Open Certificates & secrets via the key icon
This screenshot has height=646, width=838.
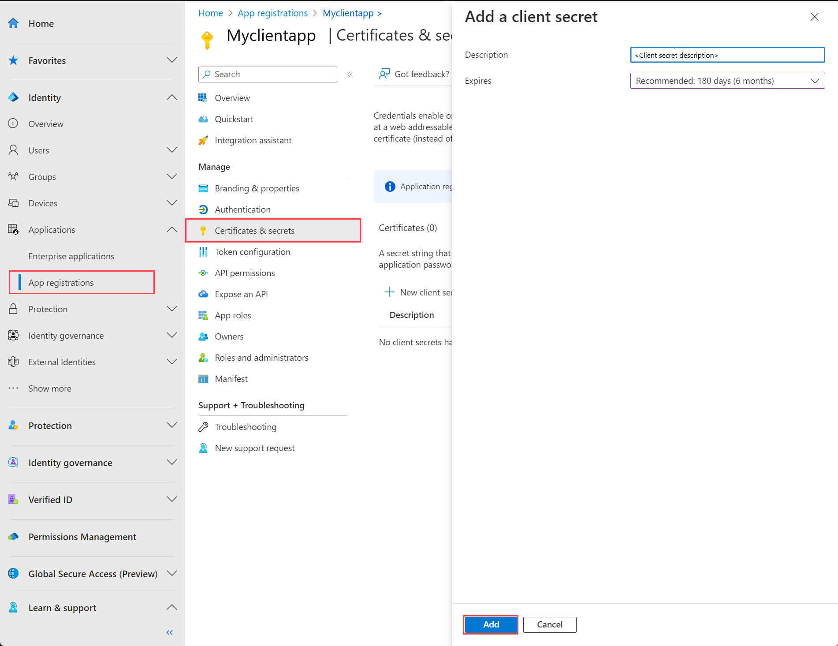point(203,230)
